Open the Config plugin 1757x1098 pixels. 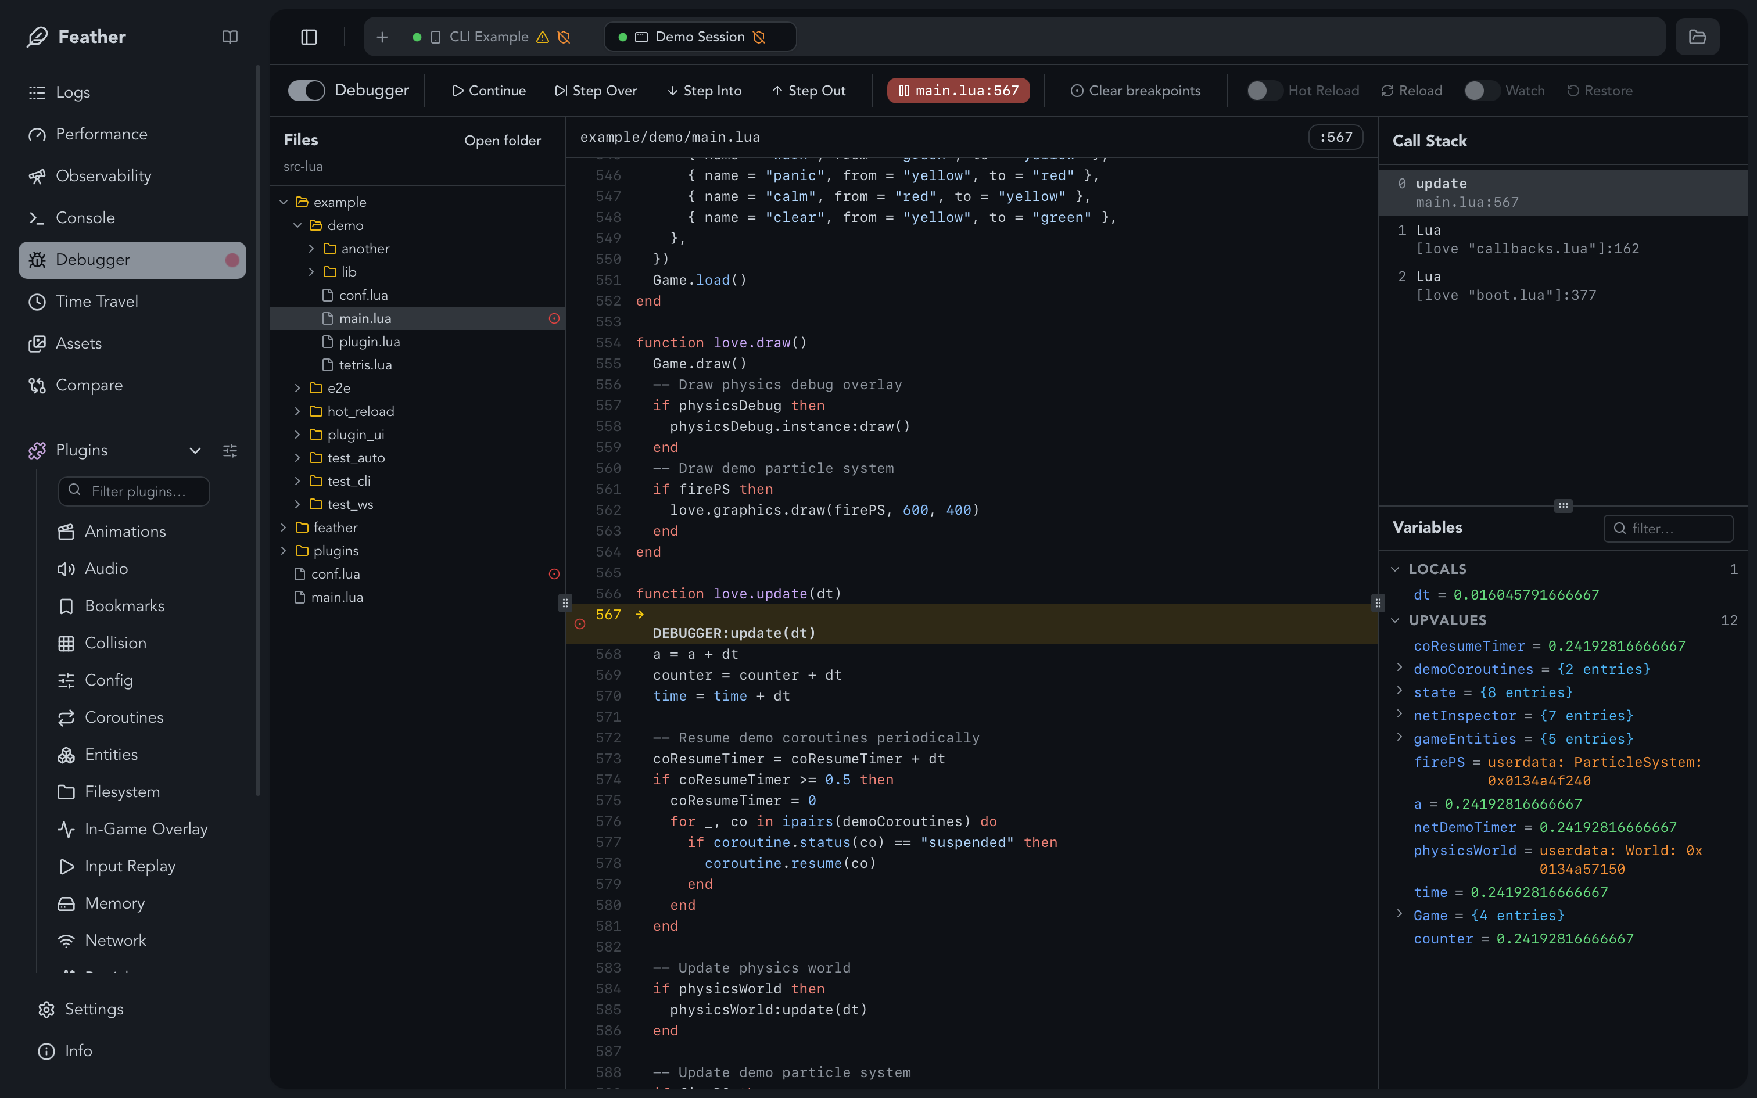(109, 680)
